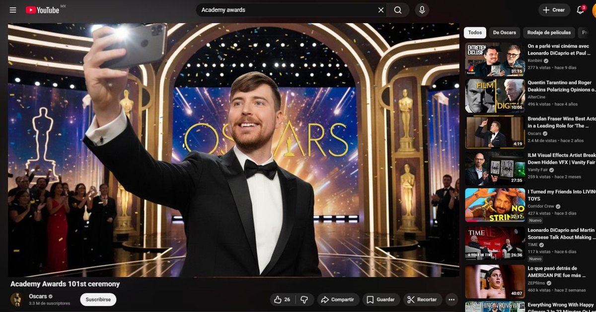This screenshot has height=312, width=596.
Task: Share the video via Compartir
Action: coord(338,300)
